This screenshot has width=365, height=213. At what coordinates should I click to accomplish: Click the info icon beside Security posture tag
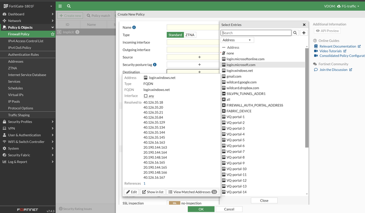(x=155, y=65)
